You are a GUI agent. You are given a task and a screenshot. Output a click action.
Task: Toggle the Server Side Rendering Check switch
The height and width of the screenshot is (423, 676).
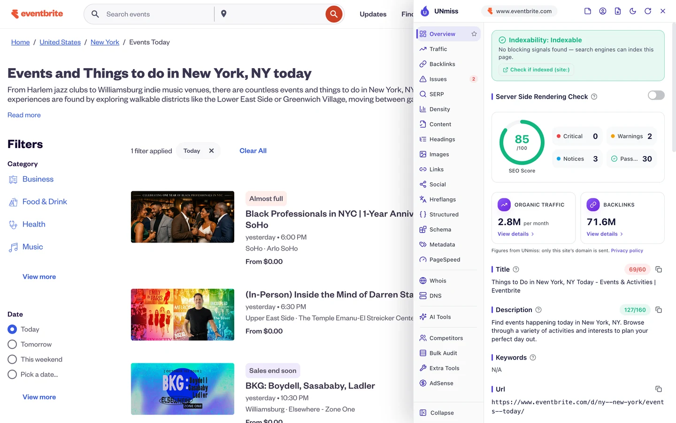tap(656, 95)
